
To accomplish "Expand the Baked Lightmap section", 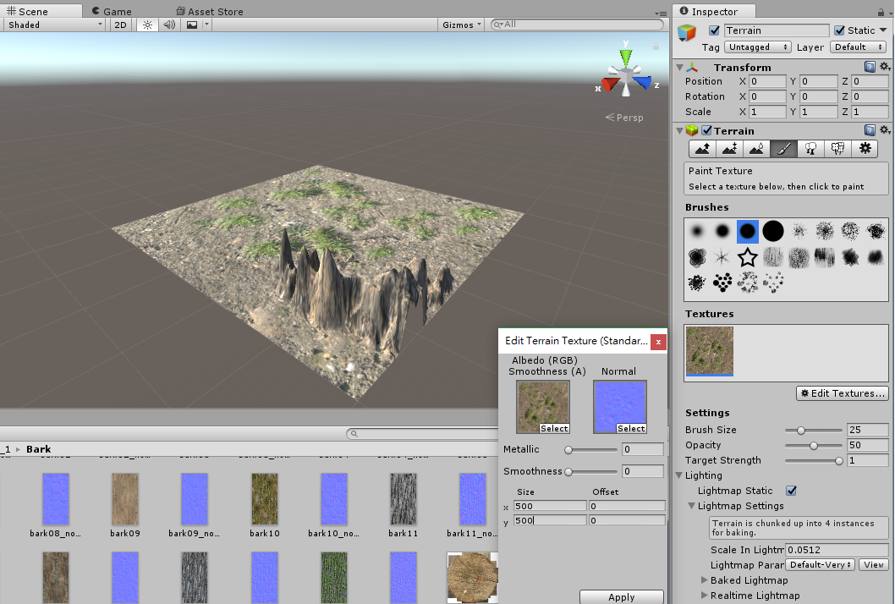I will (x=706, y=580).
